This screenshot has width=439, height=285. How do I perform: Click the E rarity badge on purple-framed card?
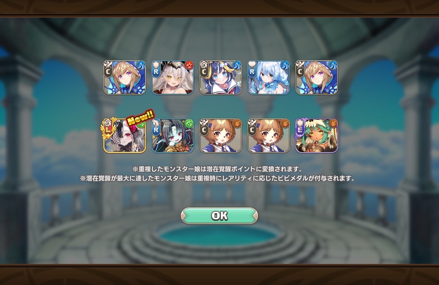[x=300, y=130]
